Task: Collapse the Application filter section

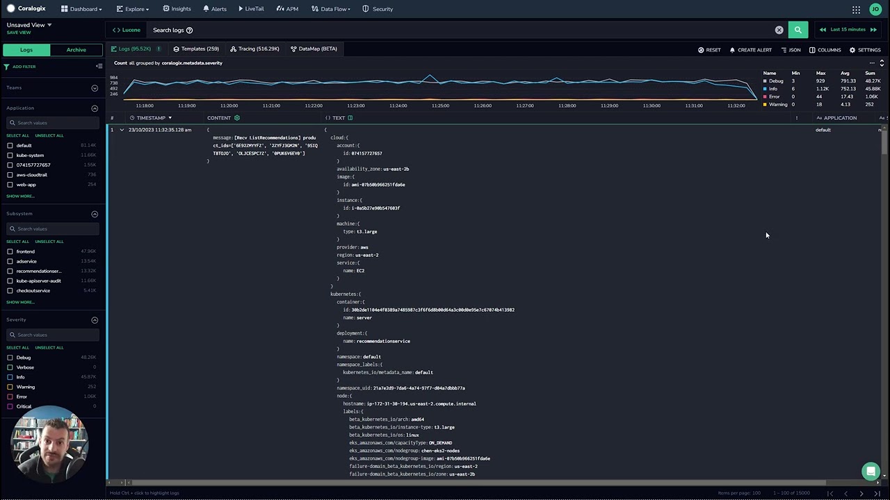Action: point(95,108)
